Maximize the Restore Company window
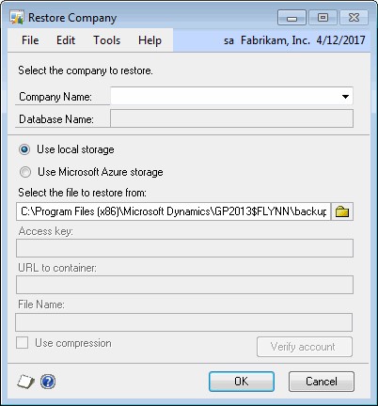The width and height of the screenshot is (378, 406). point(323,18)
